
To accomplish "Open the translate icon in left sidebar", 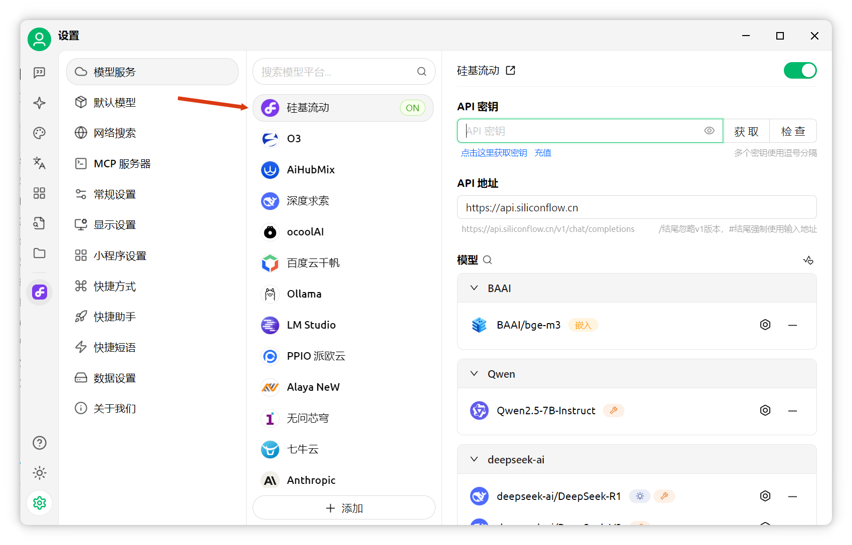I will (x=39, y=163).
